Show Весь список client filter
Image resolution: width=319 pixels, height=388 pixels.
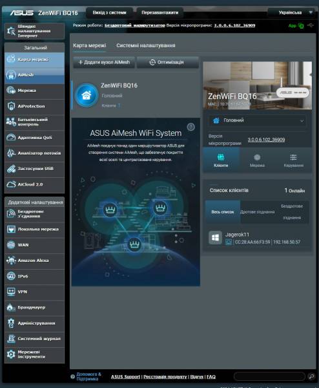(223, 212)
